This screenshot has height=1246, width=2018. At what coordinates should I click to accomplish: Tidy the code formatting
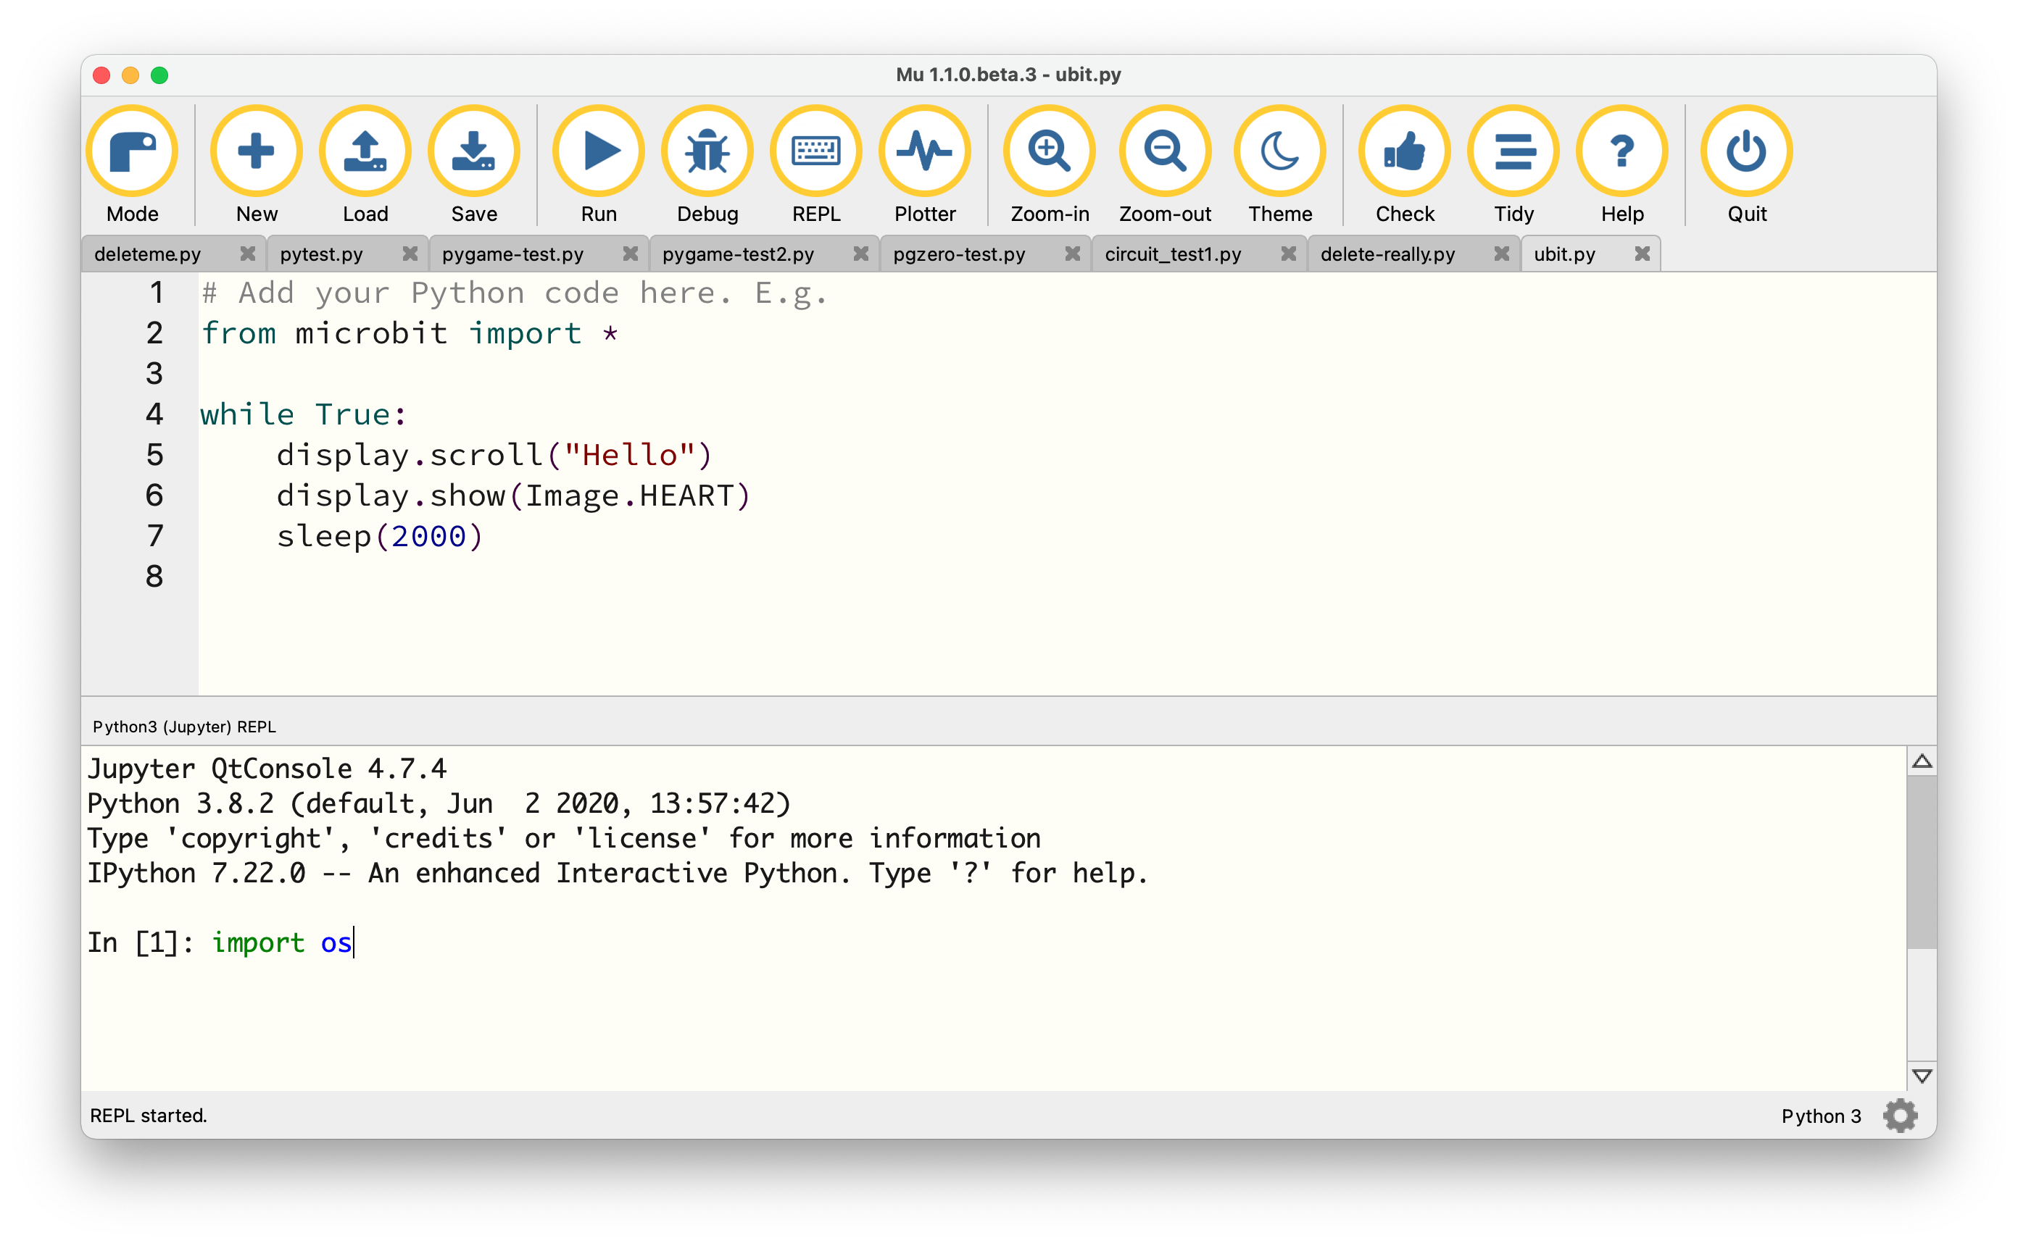(1513, 151)
